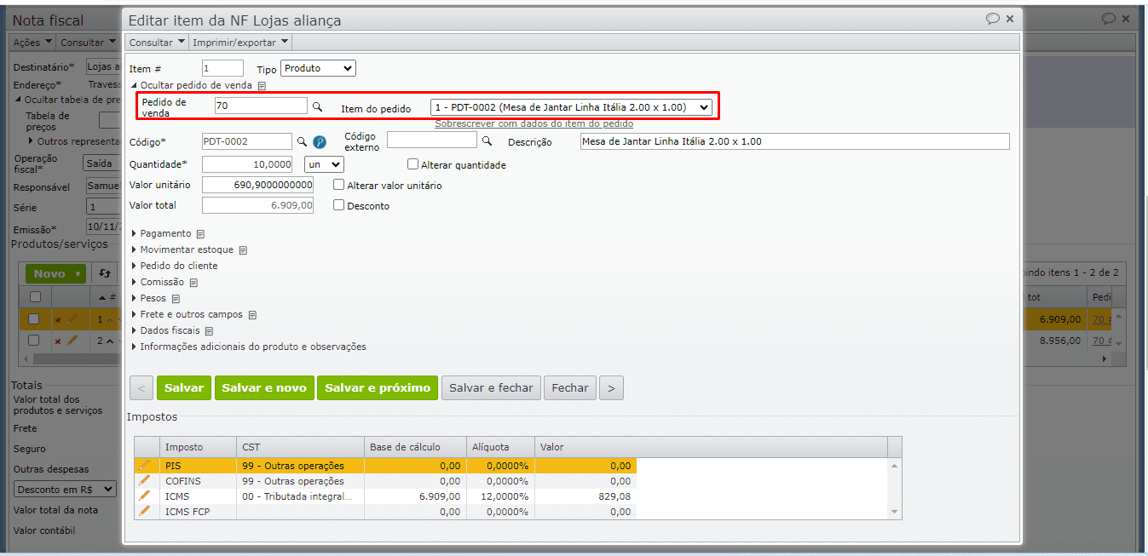Click the blue product info icon after Código
Image resolution: width=1148 pixels, height=556 pixels.
pyautogui.click(x=320, y=141)
